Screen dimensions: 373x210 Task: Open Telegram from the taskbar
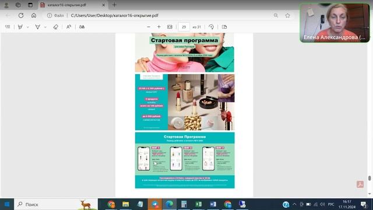point(155,204)
